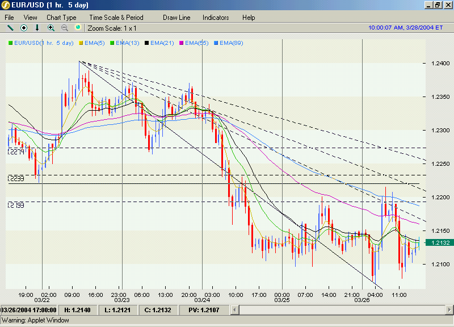Viewport: 454px width, 327px height.
Task: Click the 1.2193 level label
Action: click(16, 206)
